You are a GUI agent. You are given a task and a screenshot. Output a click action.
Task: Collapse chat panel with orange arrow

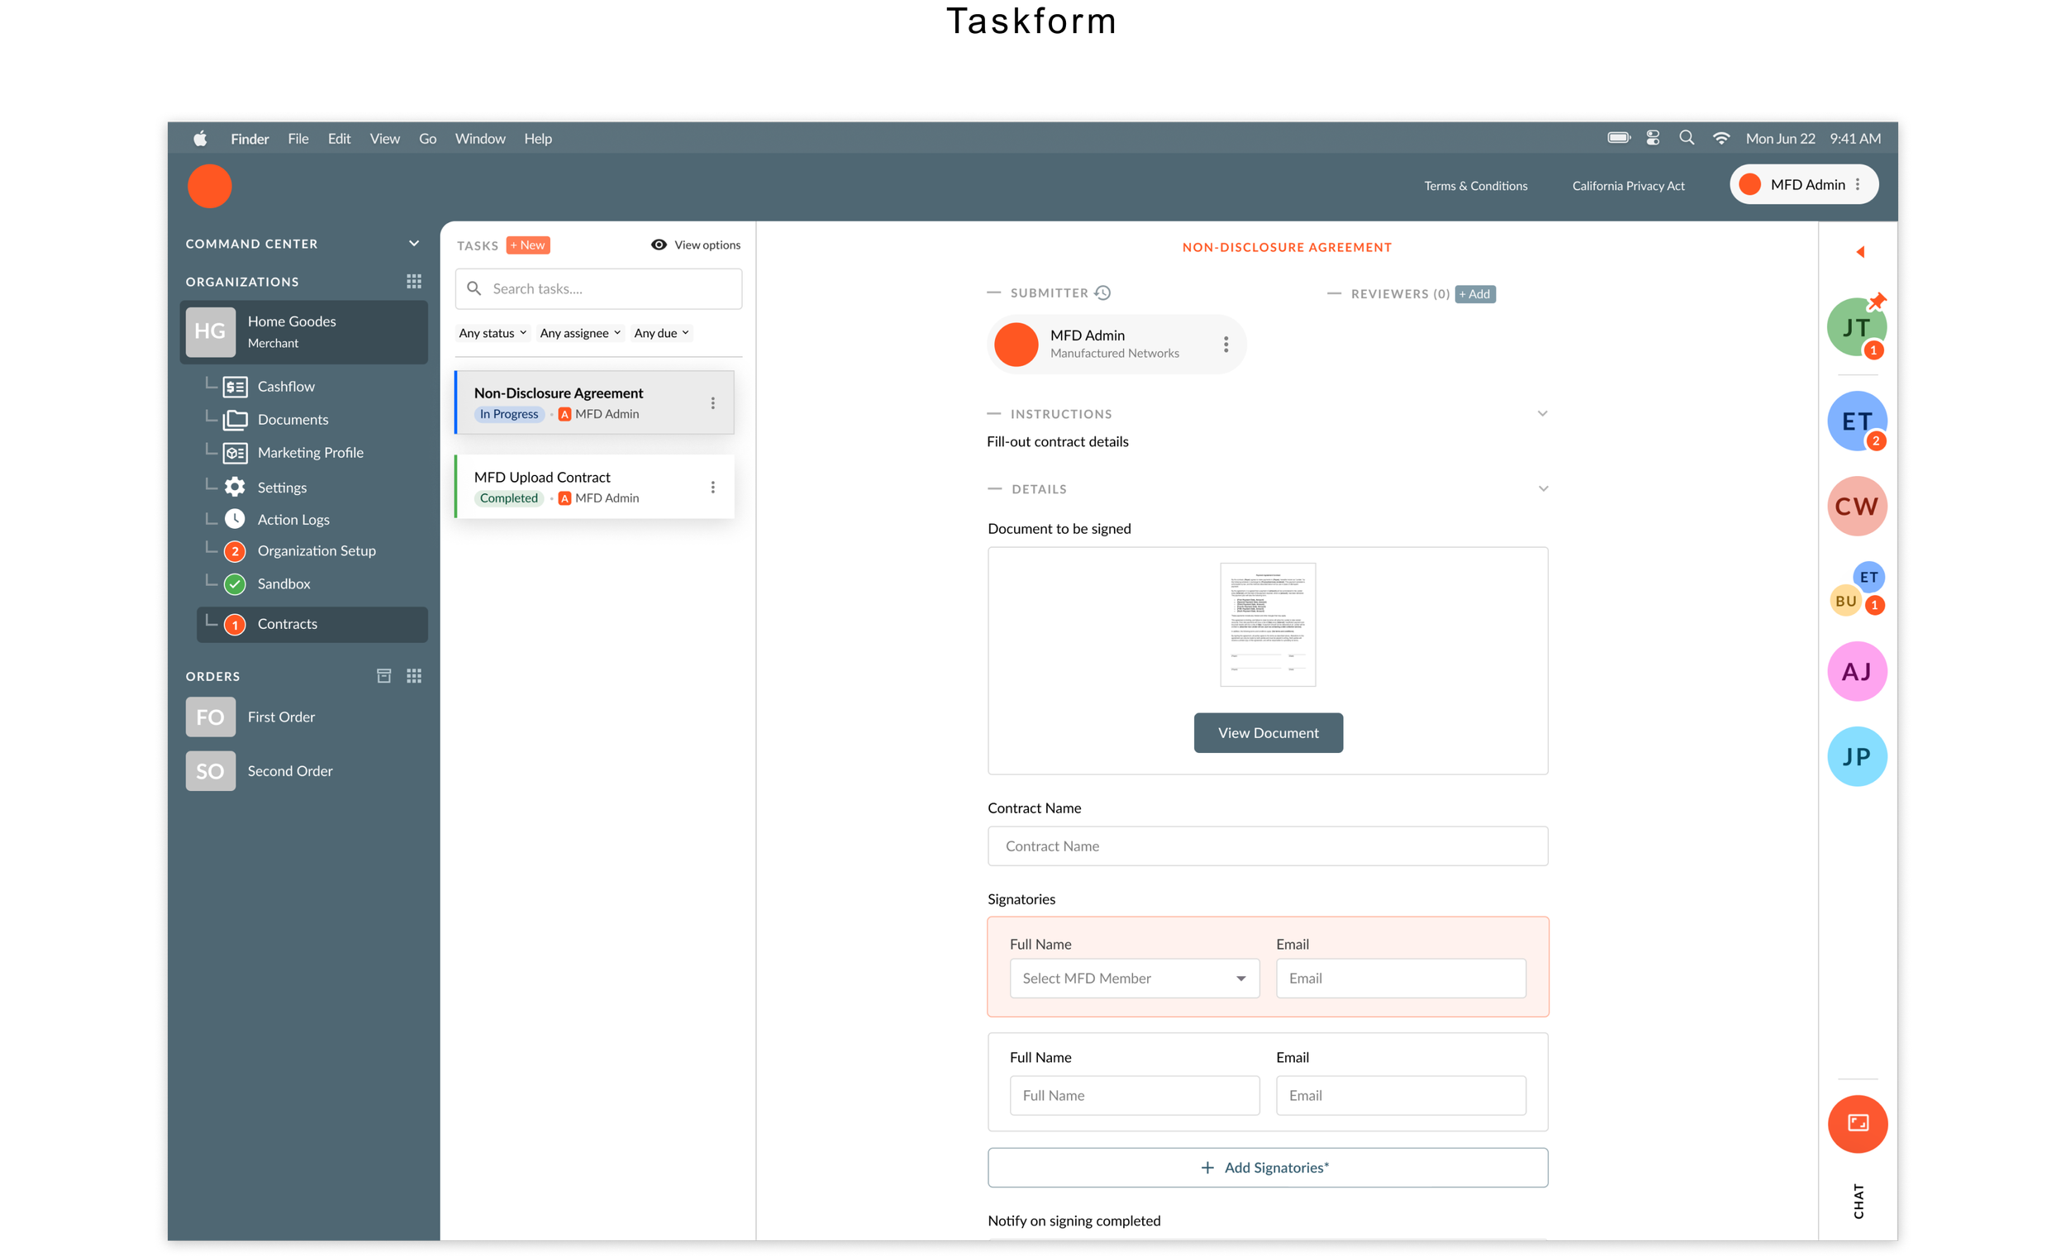[1859, 251]
